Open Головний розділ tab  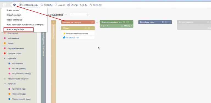[x=29, y=5]
